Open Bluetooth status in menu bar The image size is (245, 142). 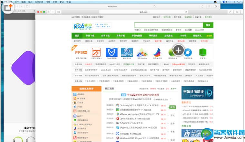coord(234,2)
